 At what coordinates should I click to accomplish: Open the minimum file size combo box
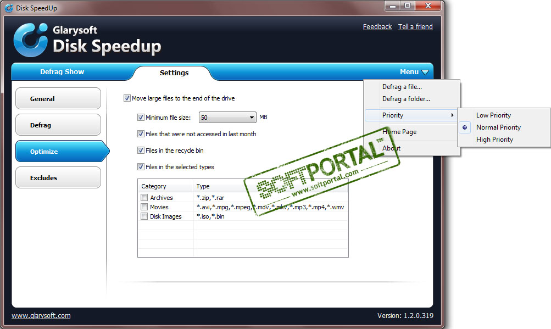[x=227, y=118]
